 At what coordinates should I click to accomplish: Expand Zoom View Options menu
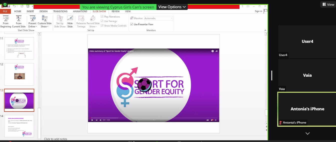[172, 7]
